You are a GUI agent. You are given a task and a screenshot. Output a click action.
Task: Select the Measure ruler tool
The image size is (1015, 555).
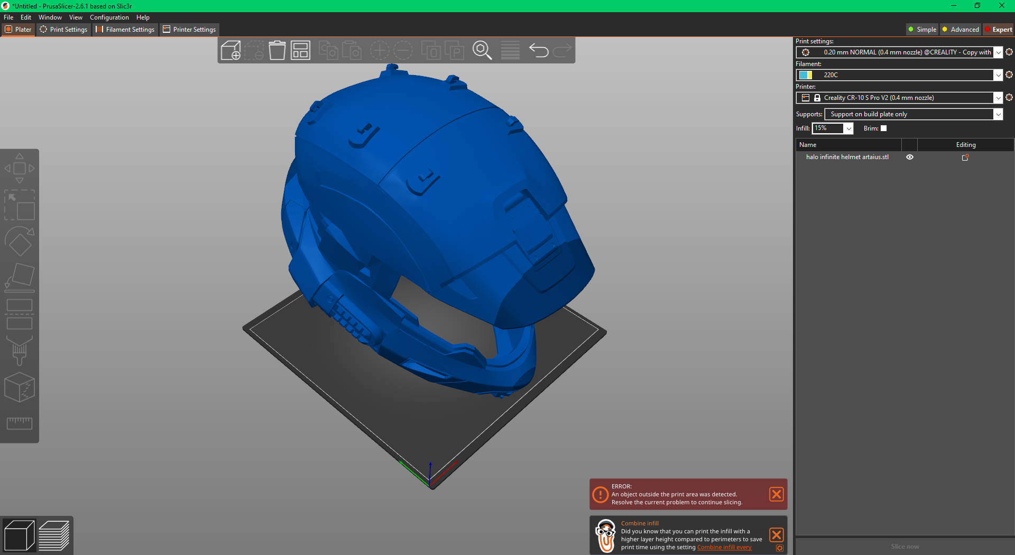coord(20,423)
